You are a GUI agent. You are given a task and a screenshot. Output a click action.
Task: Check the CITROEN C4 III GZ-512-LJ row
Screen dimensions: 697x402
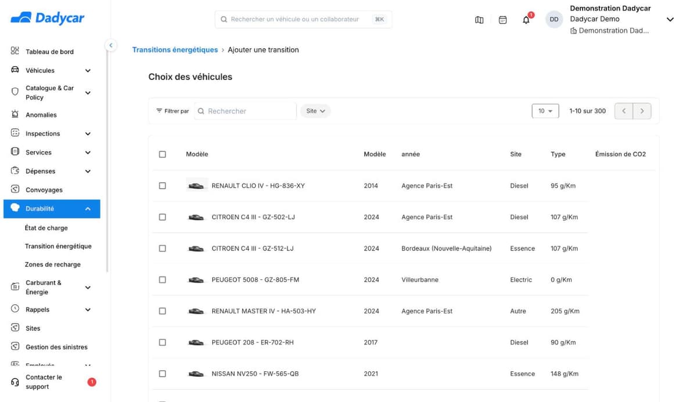click(x=162, y=248)
